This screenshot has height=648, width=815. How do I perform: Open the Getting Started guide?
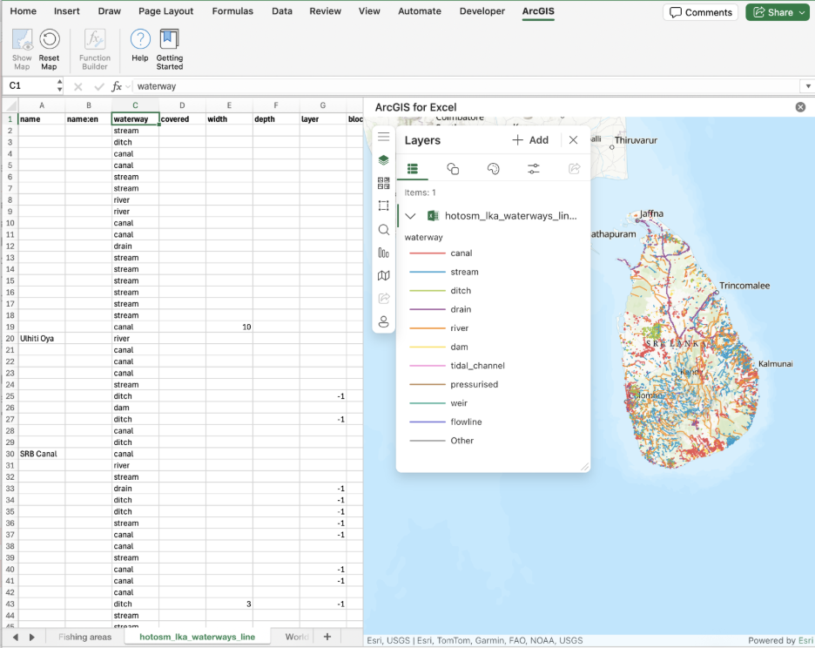170,49
